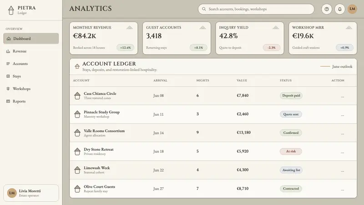
Task: Click the Guest Accounts card trulli icon
Action: [x=202, y=28]
